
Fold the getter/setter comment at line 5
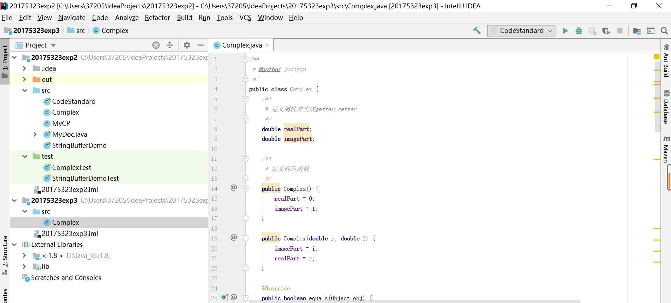(x=245, y=99)
